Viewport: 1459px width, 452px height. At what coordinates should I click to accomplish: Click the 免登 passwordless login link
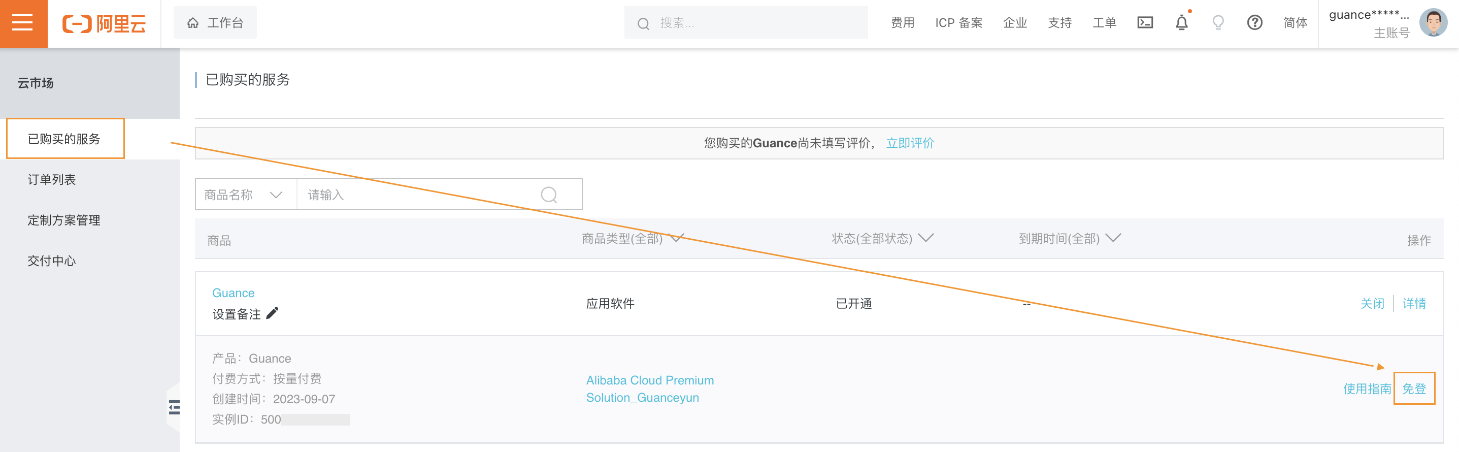pyautogui.click(x=1414, y=389)
